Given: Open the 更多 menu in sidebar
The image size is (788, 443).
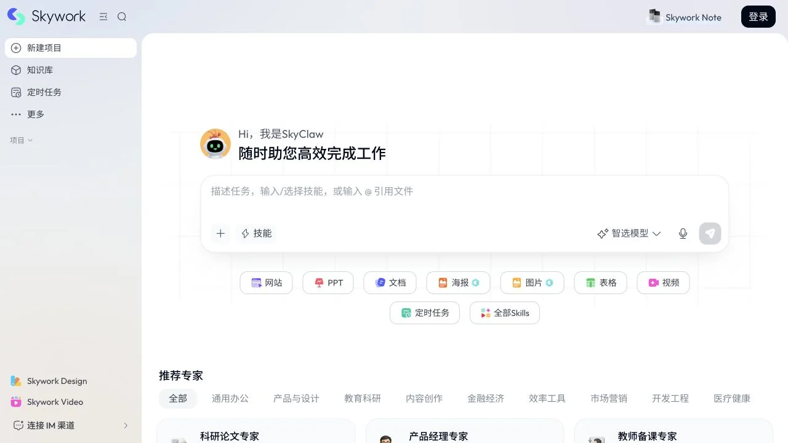Looking at the screenshot, I should tap(71, 114).
